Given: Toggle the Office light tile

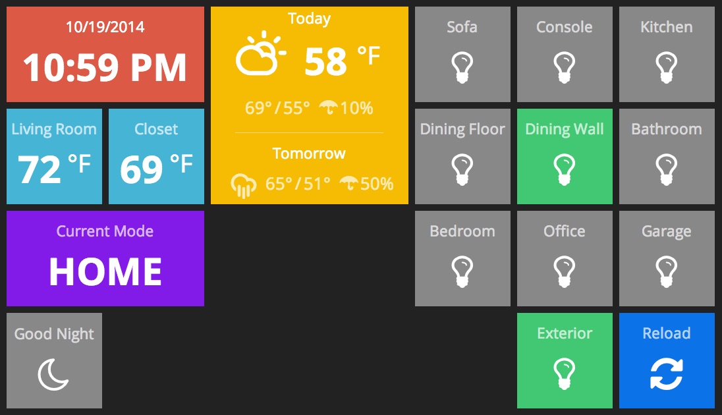Looking at the screenshot, I should (x=565, y=258).
